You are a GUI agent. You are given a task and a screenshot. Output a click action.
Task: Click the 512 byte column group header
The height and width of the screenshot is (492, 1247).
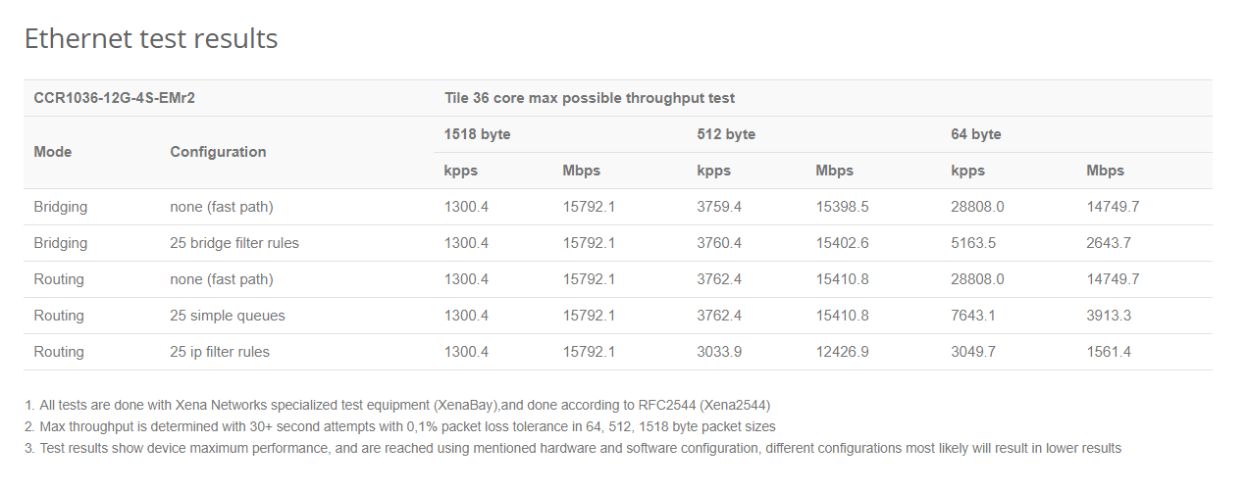[x=726, y=134]
